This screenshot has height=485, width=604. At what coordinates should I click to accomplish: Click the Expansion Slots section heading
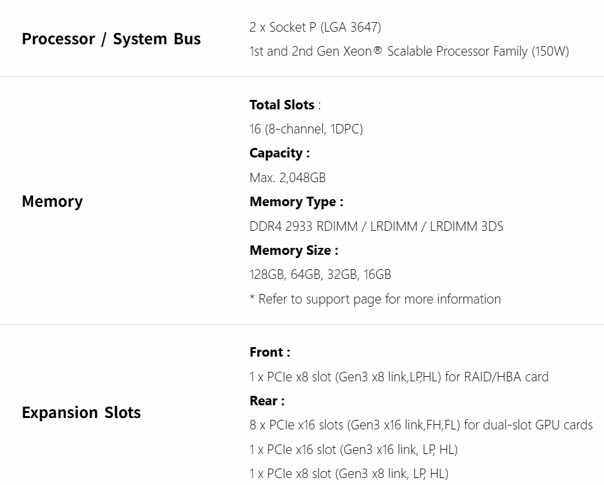[81, 413]
